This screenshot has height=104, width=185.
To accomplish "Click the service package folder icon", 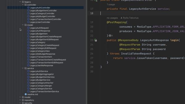I will click(x=26, y=68).
